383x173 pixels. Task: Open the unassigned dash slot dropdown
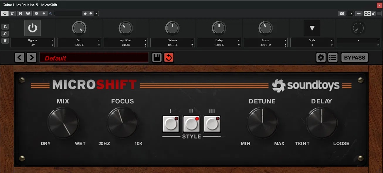359,40
